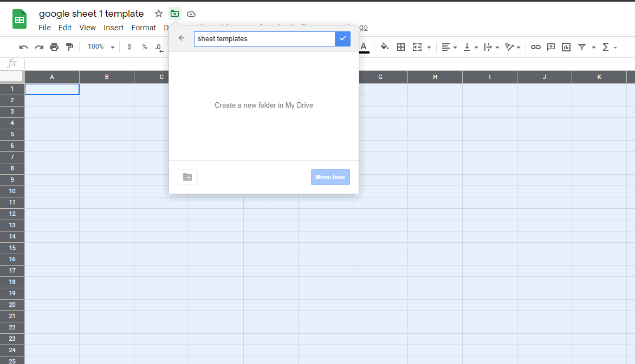Open text rotation dropdown
The image size is (635, 364).
[513, 47]
